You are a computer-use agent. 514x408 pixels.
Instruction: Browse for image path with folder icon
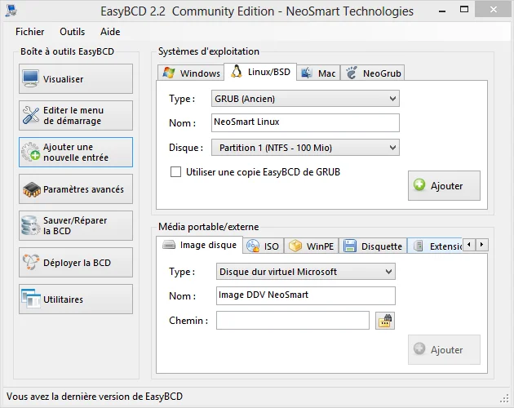pos(385,321)
